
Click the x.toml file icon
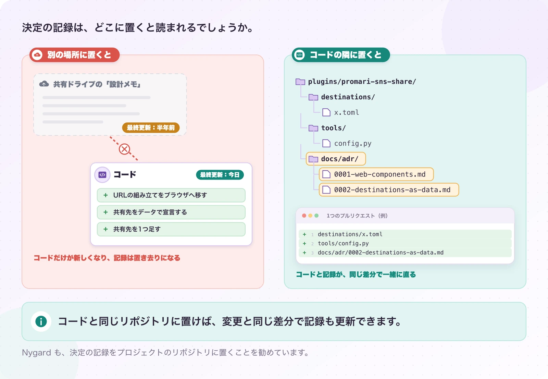326,112
